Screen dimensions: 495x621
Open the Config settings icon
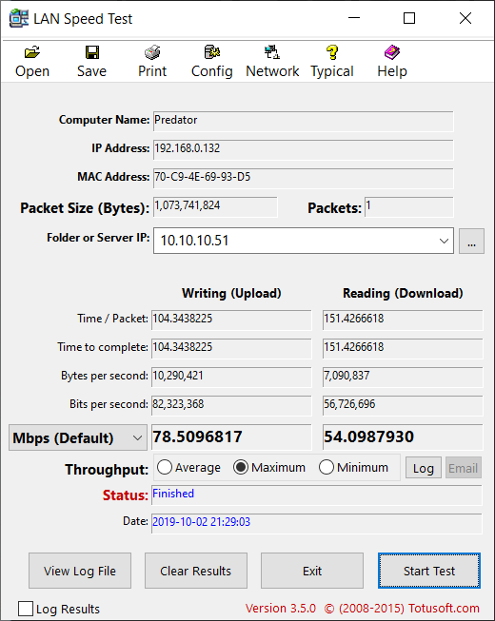212,52
